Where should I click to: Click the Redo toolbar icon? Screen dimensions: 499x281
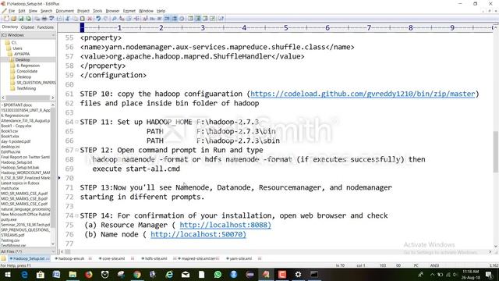(106, 19)
